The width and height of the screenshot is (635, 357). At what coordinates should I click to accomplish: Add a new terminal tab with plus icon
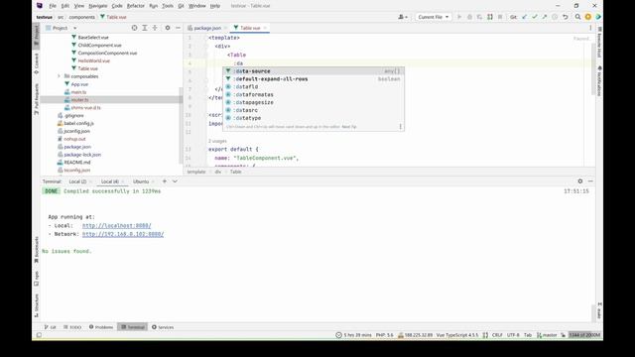165,181
